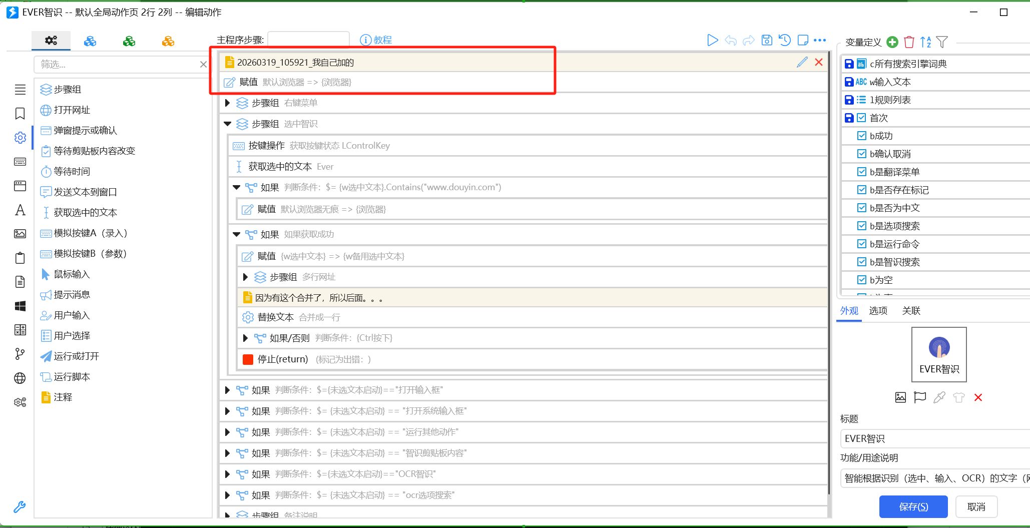Toggle the b是否为中文 variable checkbox

[x=861, y=208]
